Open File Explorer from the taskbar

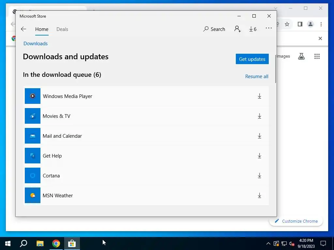tap(40, 243)
